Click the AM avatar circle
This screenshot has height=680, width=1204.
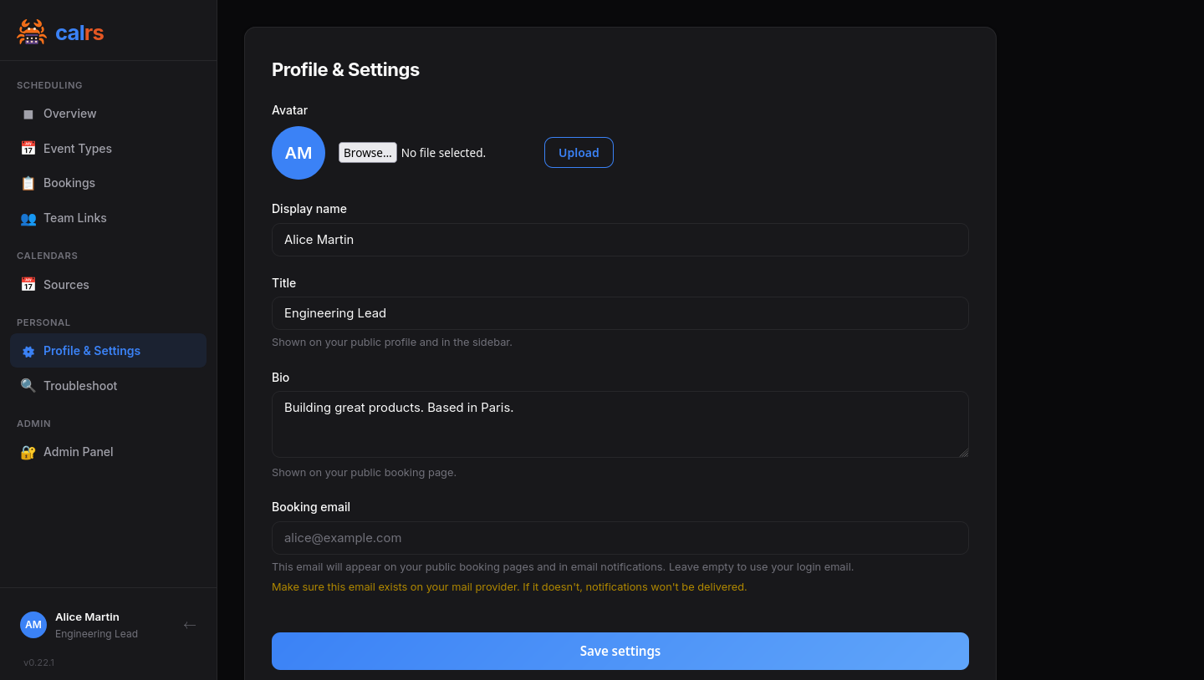click(298, 153)
